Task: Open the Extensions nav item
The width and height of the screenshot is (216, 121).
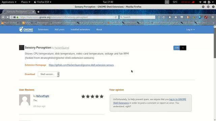Action: click(43, 30)
